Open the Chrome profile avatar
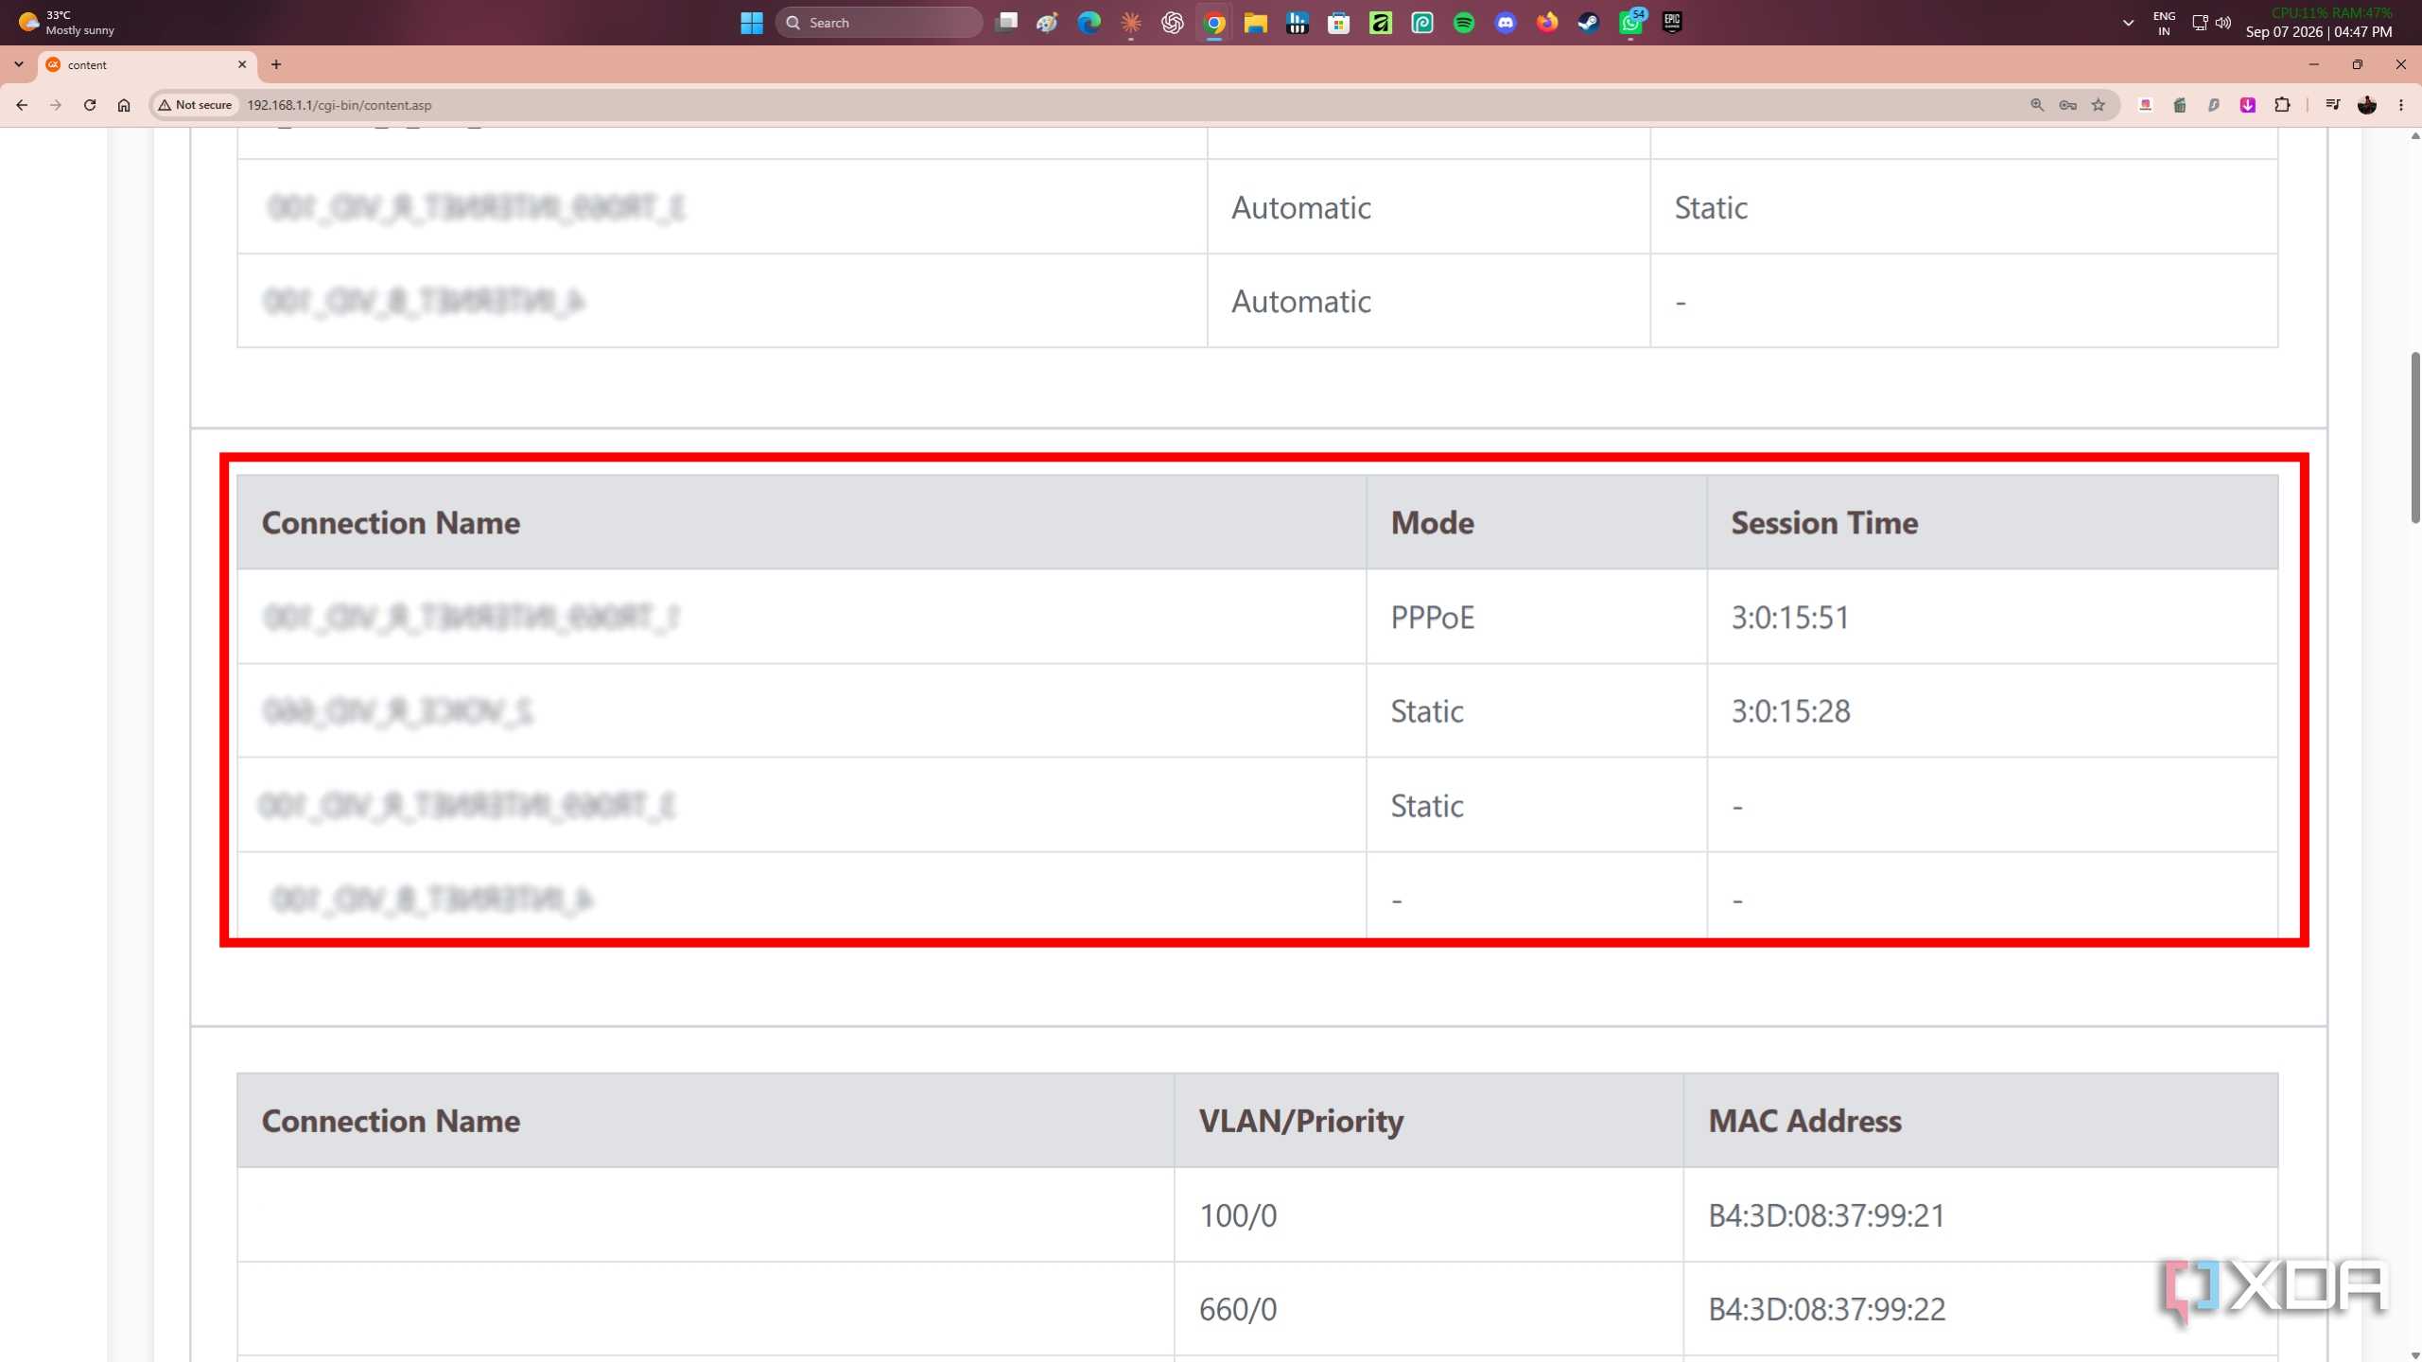The image size is (2422, 1362). (2367, 105)
